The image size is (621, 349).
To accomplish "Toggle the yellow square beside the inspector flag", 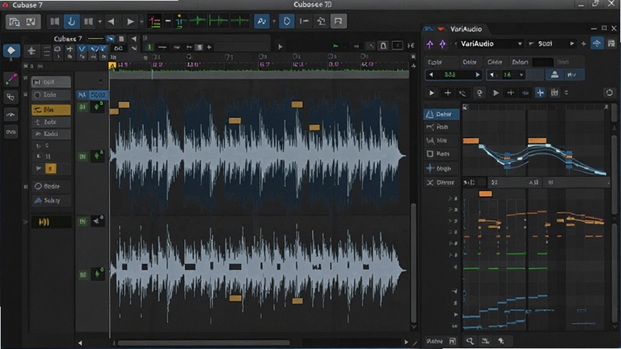I will click(x=50, y=168).
